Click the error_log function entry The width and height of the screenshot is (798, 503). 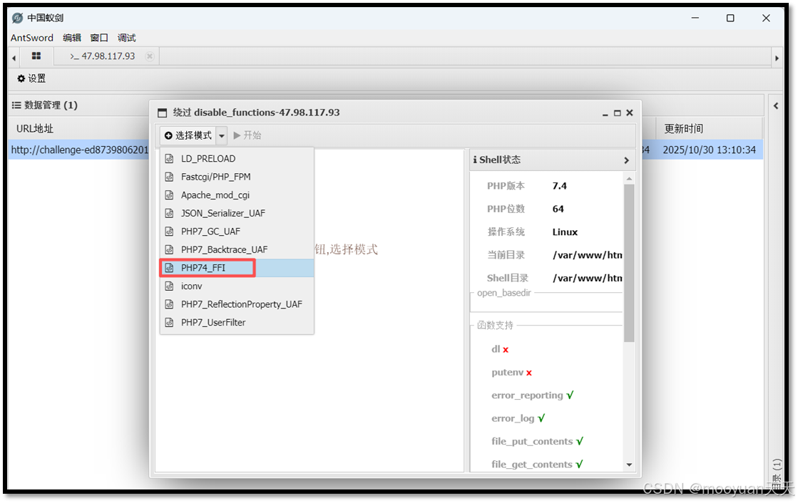click(x=518, y=419)
